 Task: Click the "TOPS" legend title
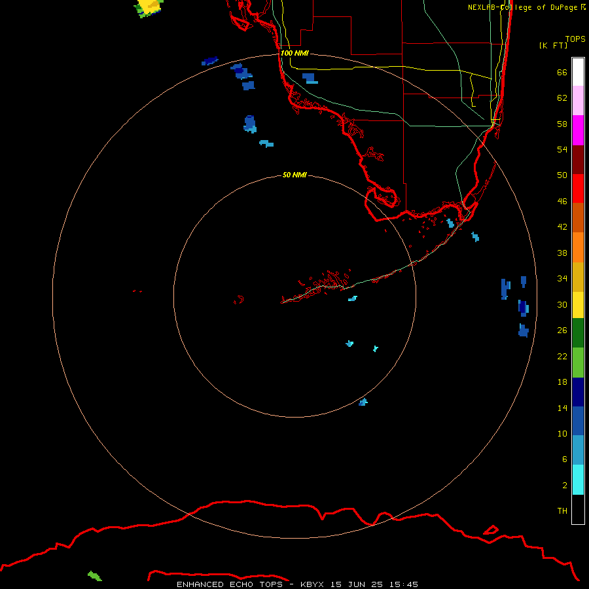(x=575, y=39)
